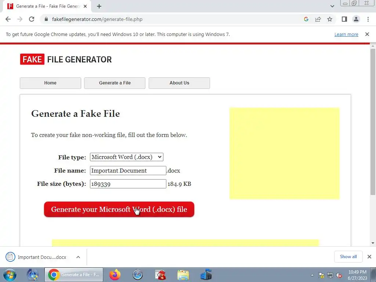Click the muted volume tray icon
Viewport: 376px width, 282px height.
coord(339,275)
